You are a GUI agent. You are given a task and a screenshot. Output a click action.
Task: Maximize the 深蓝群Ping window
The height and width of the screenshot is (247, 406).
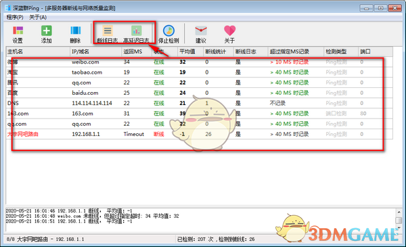[x=380, y=8]
